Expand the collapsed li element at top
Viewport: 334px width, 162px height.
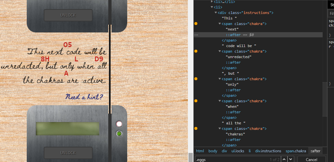click(x=212, y=2)
